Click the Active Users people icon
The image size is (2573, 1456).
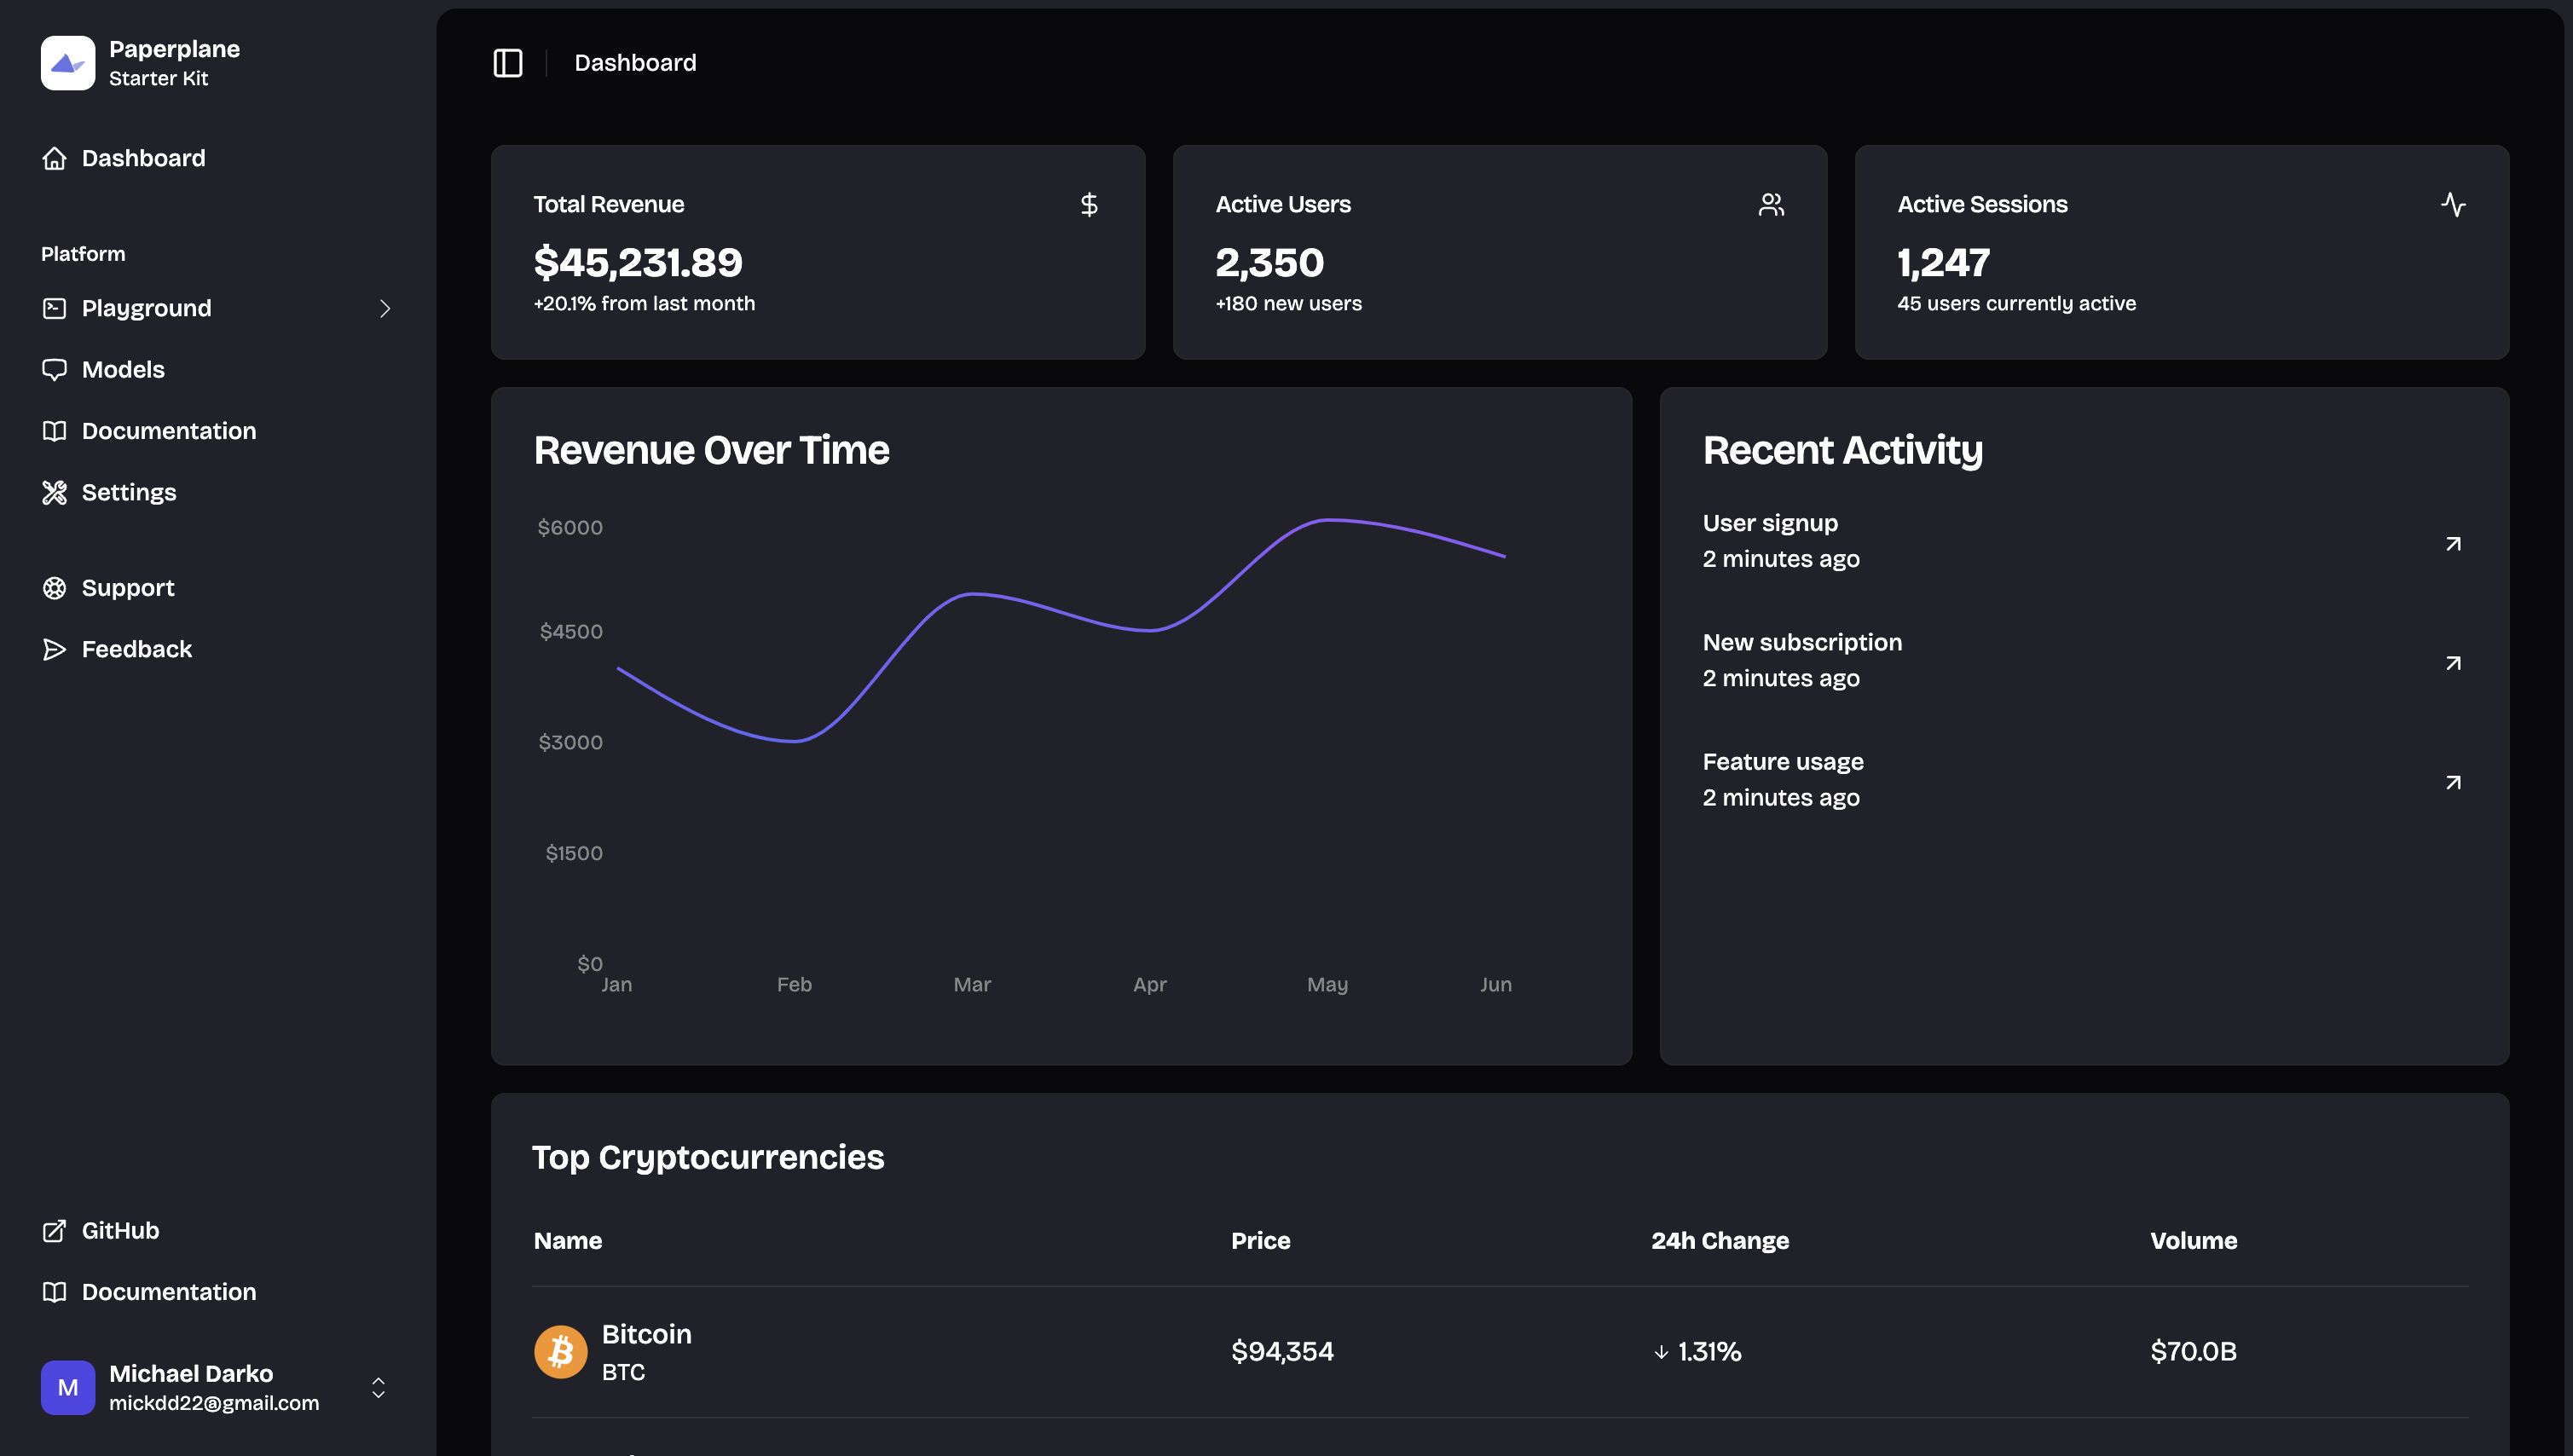tap(1771, 205)
